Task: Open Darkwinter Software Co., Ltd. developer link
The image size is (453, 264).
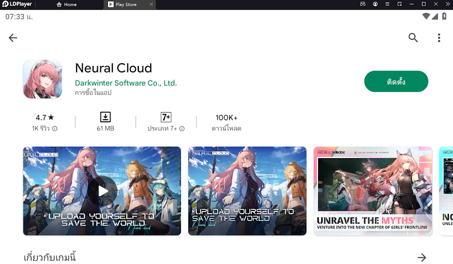Action: pyautogui.click(x=126, y=83)
